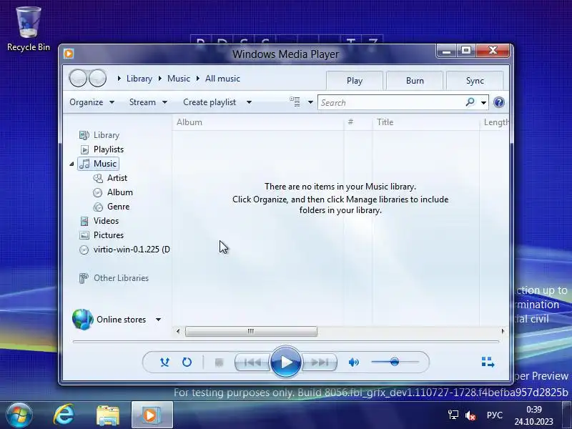Click the seek progress bar
Image resolution: width=572 pixels, height=429 pixels.
tap(286, 342)
